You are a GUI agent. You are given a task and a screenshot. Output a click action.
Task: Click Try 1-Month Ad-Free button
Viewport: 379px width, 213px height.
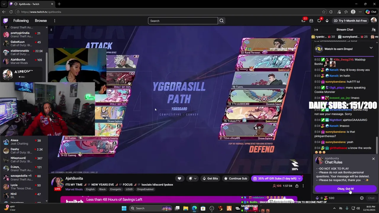(x=350, y=21)
